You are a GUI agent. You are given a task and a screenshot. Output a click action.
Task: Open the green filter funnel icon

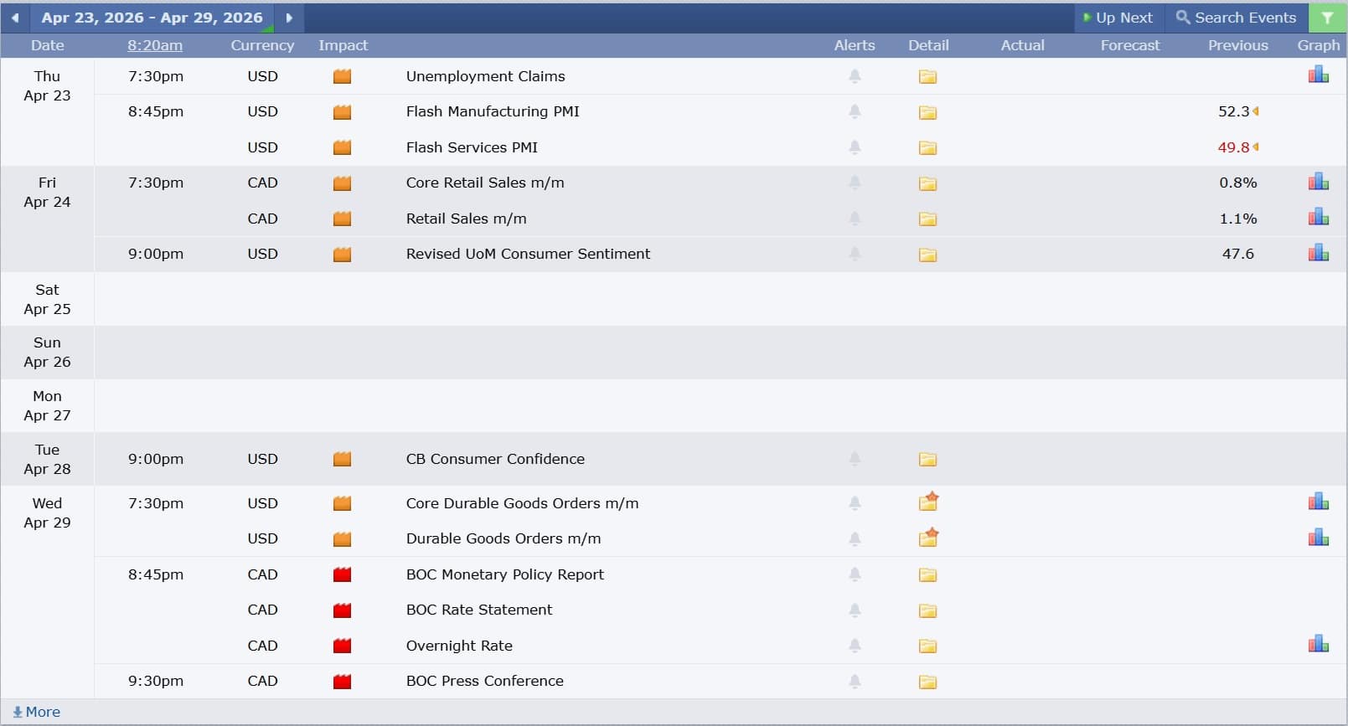pyautogui.click(x=1327, y=18)
